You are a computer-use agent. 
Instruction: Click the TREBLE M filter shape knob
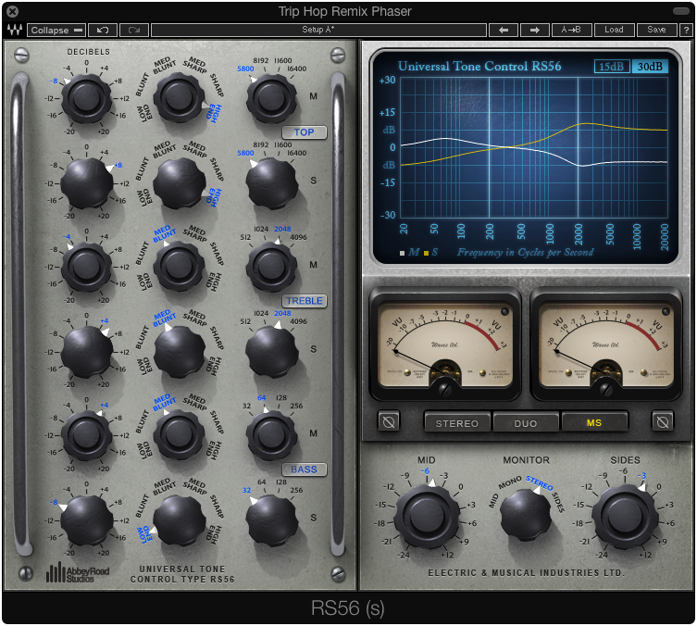point(180,267)
